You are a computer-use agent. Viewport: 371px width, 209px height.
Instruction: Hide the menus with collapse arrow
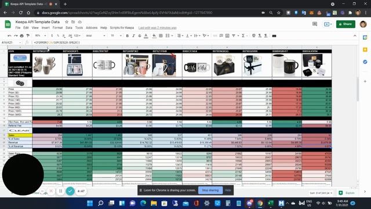pos(355,36)
